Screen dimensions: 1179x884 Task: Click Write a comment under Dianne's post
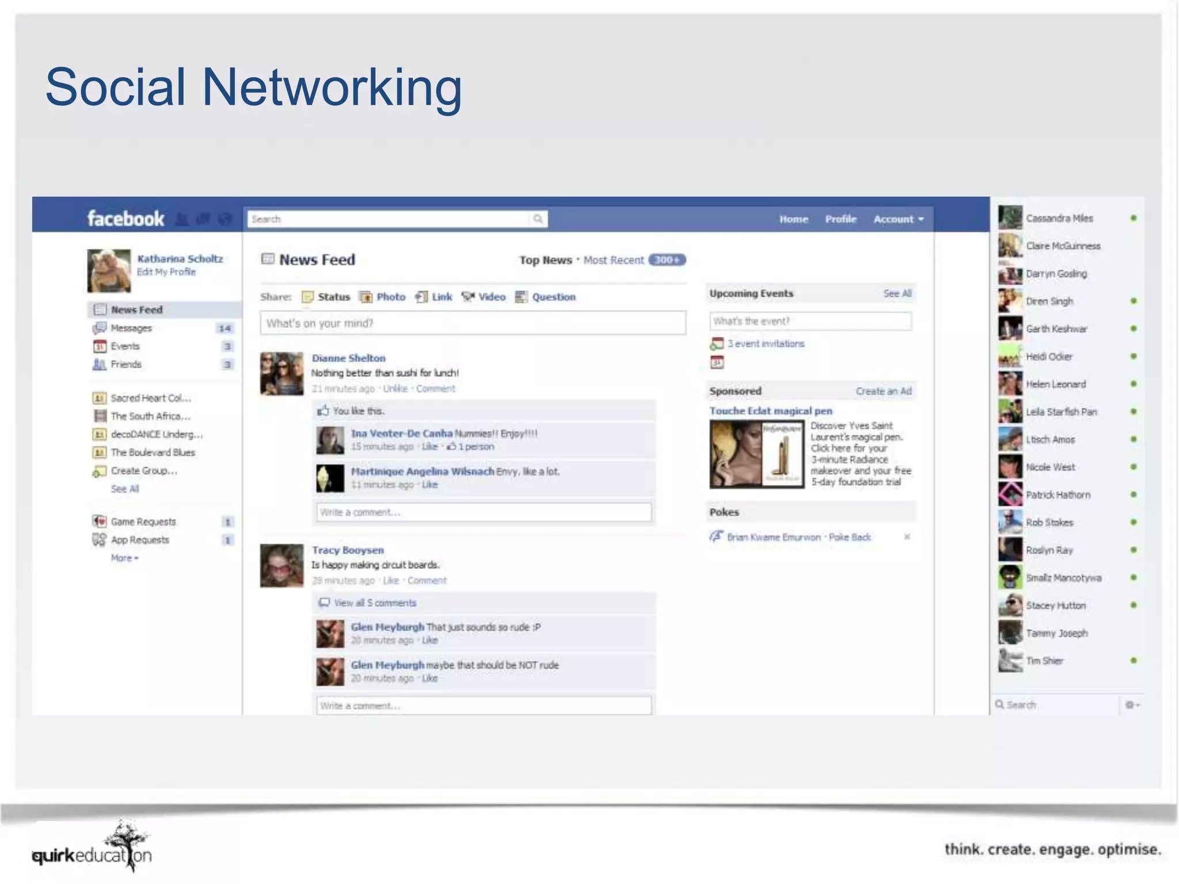coord(484,512)
